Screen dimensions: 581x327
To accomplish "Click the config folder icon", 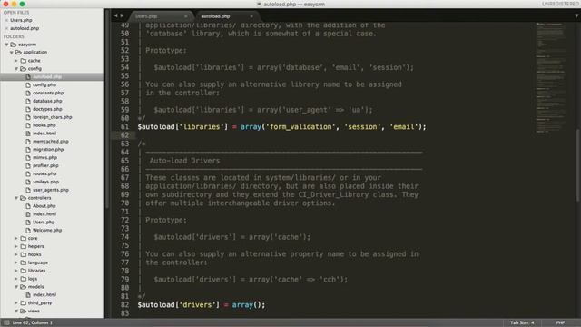I will 23,69.
